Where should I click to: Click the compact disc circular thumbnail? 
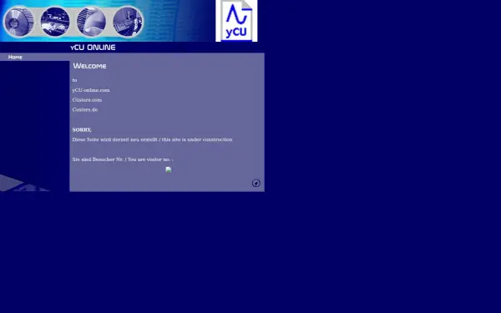click(19, 22)
